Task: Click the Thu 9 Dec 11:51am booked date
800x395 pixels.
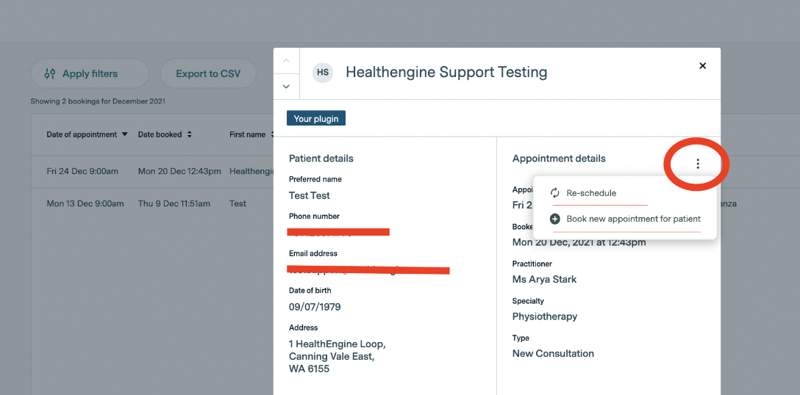Action: coord(174,203)
